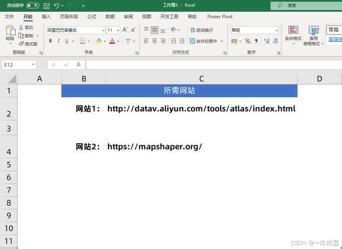Image resolution: width=342 pixels, height=249 pixels.
Task: Open the Undo history dropdown arrow
Action: [63, 6]
